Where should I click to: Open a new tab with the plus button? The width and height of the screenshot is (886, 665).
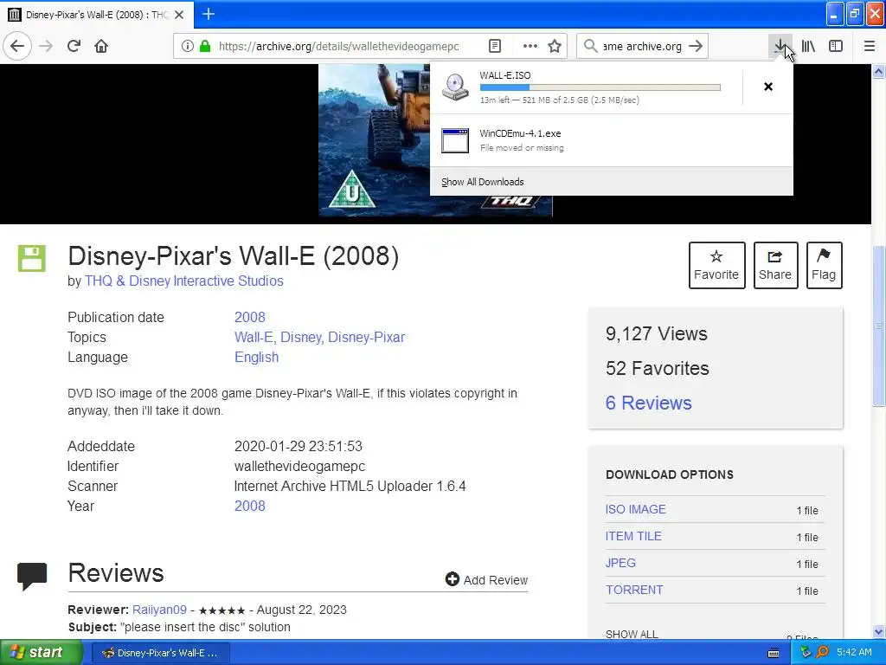pos(209,14)
